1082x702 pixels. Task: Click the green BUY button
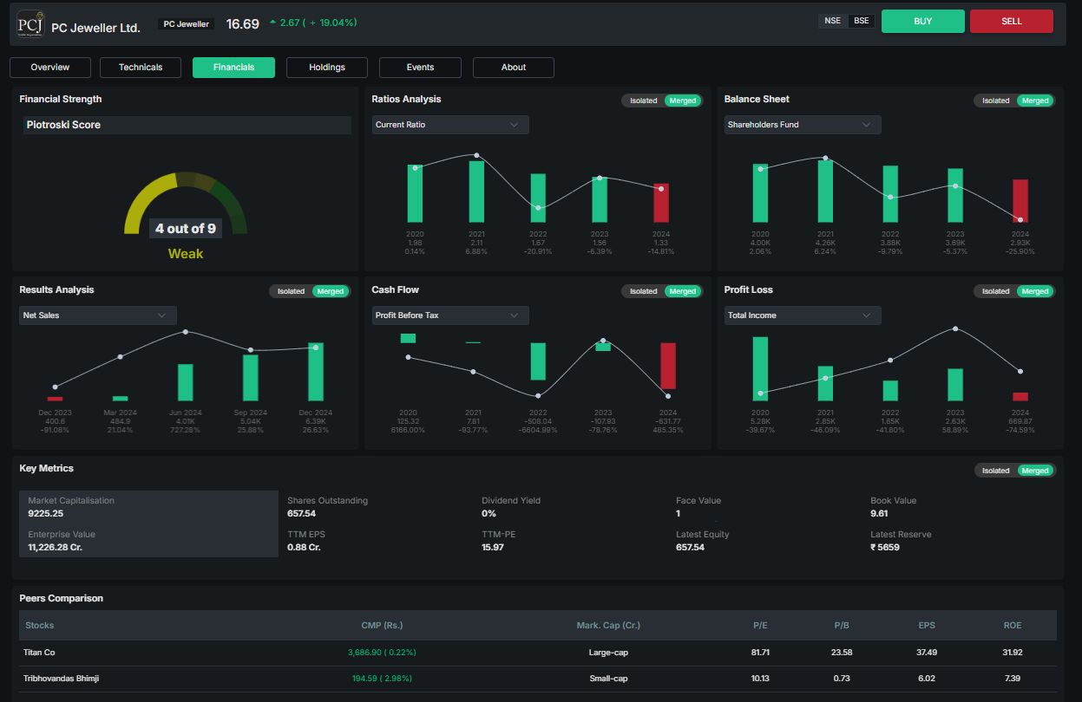point(923,21)
